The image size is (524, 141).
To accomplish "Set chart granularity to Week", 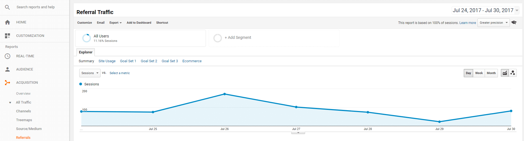I will 479,73.
